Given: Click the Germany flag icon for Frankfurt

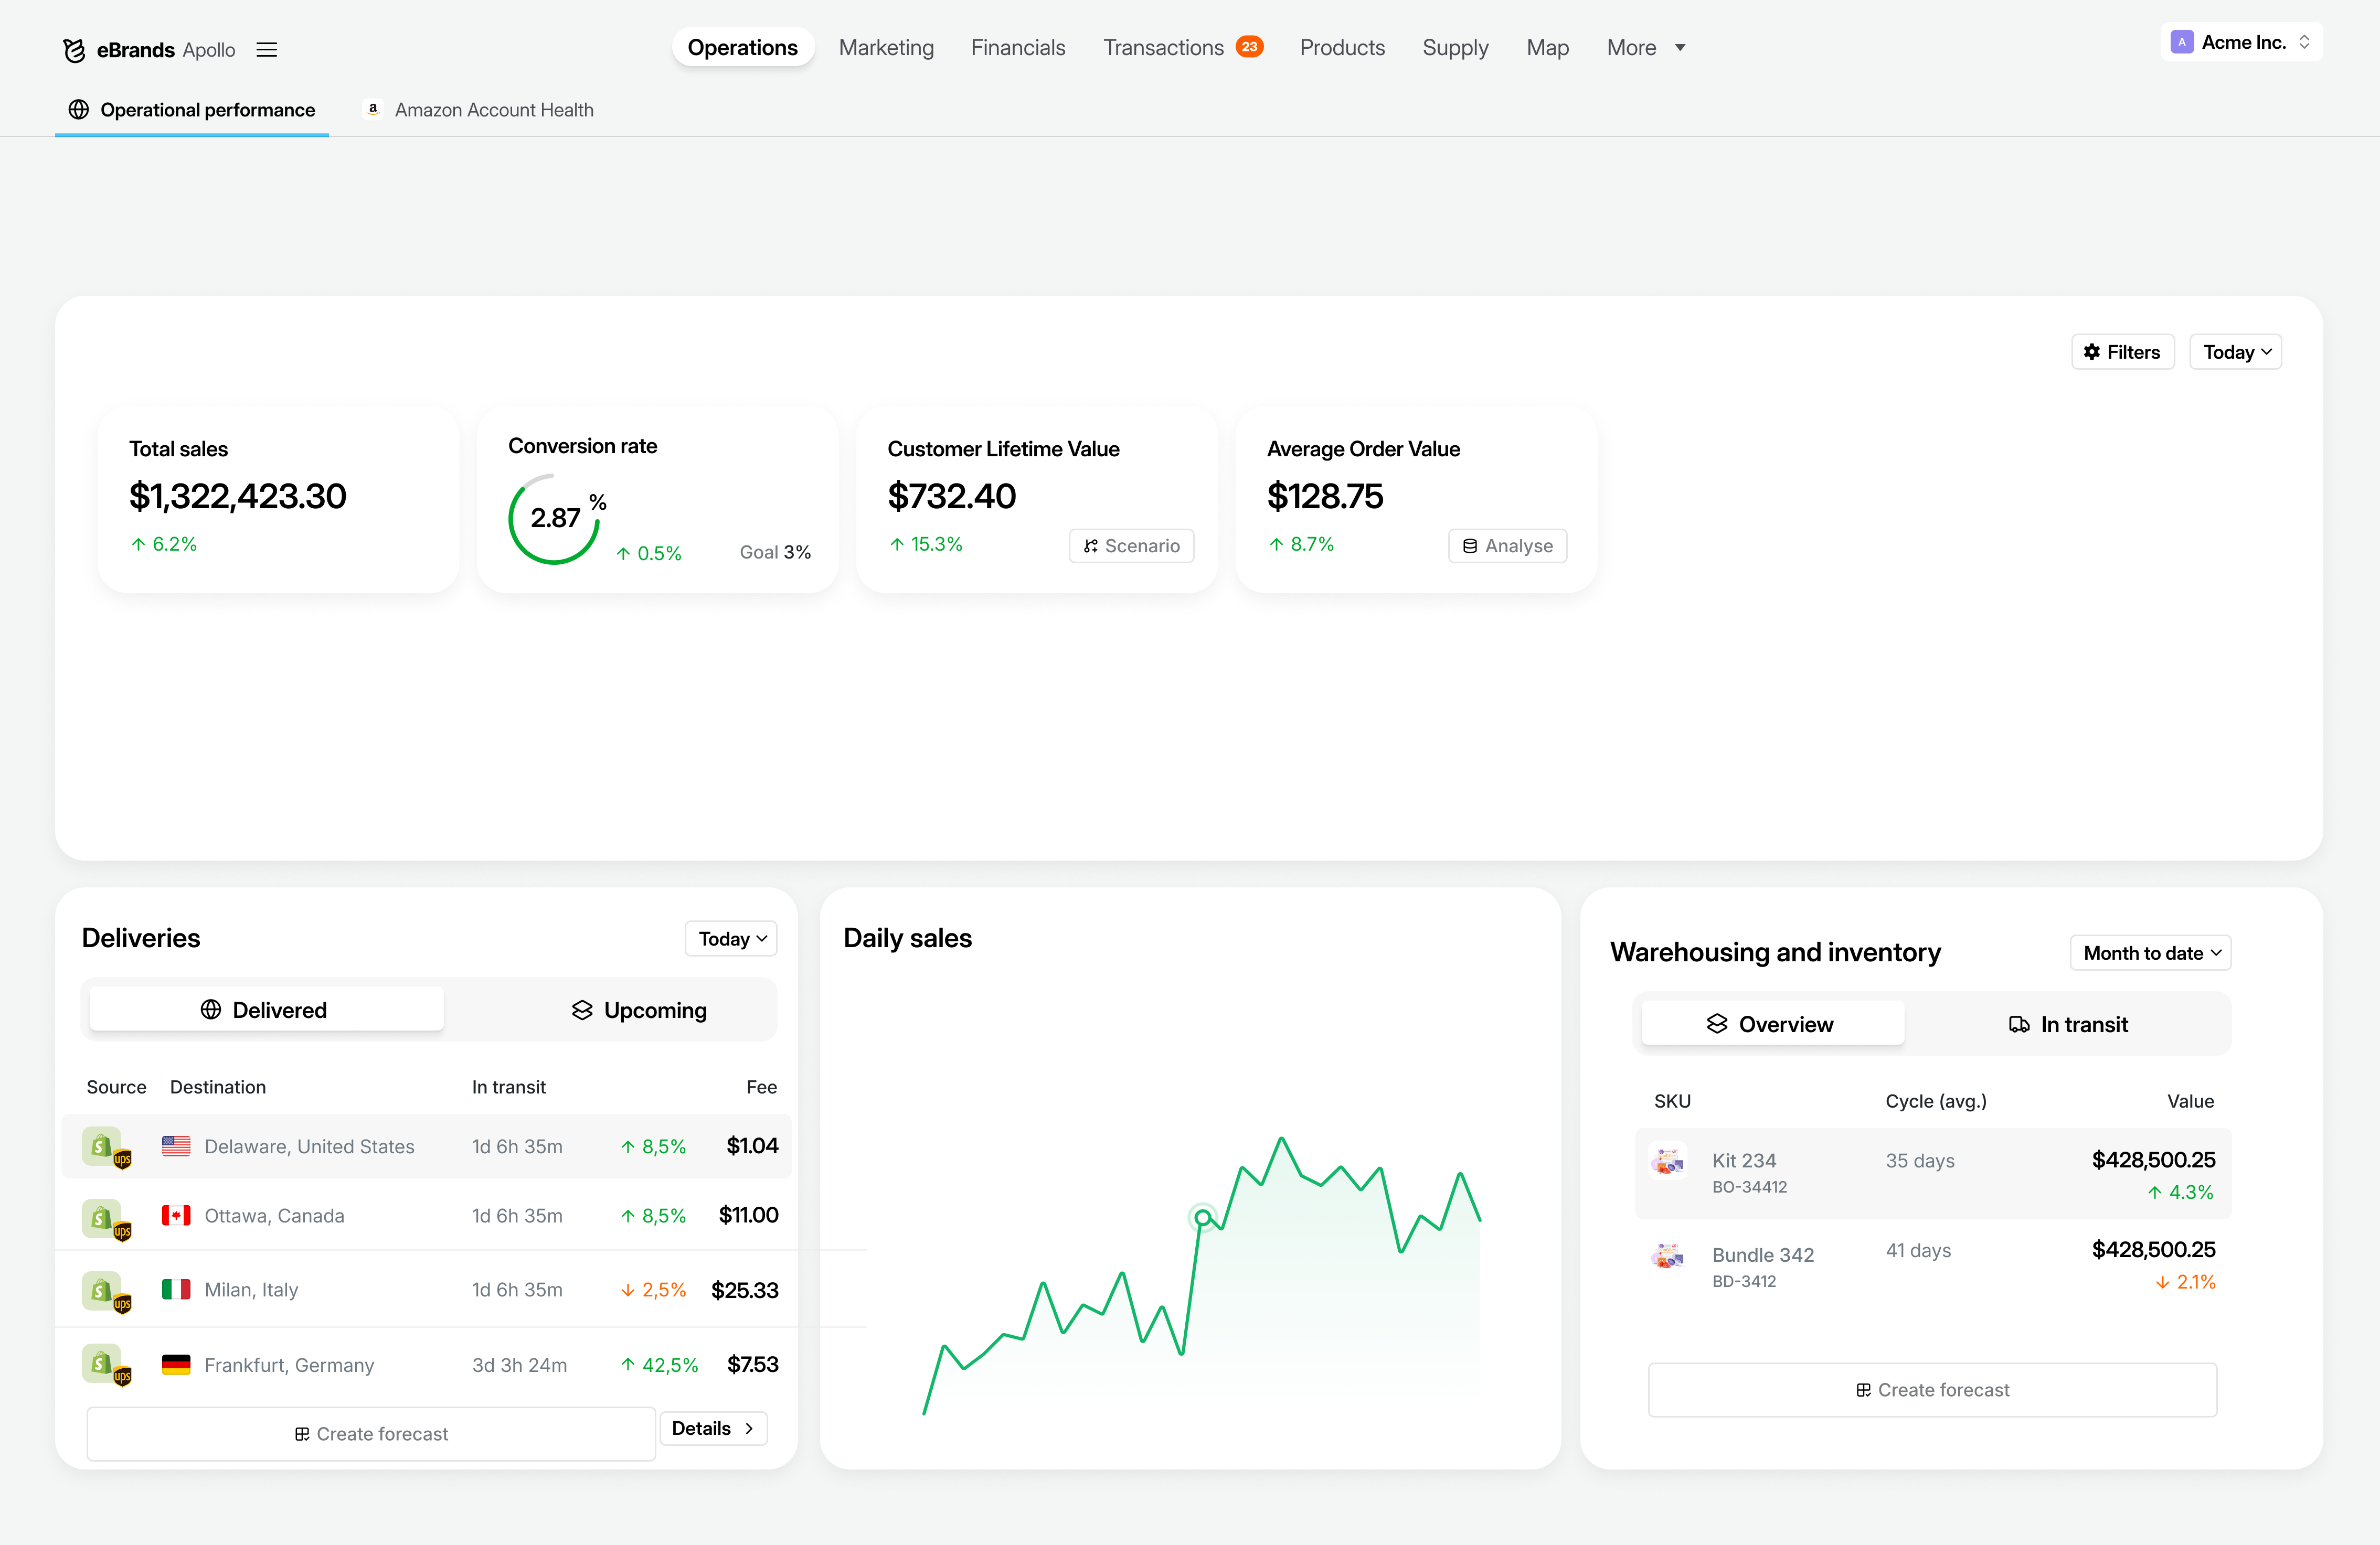Looking at the screenshot, I should point(176,1364).
